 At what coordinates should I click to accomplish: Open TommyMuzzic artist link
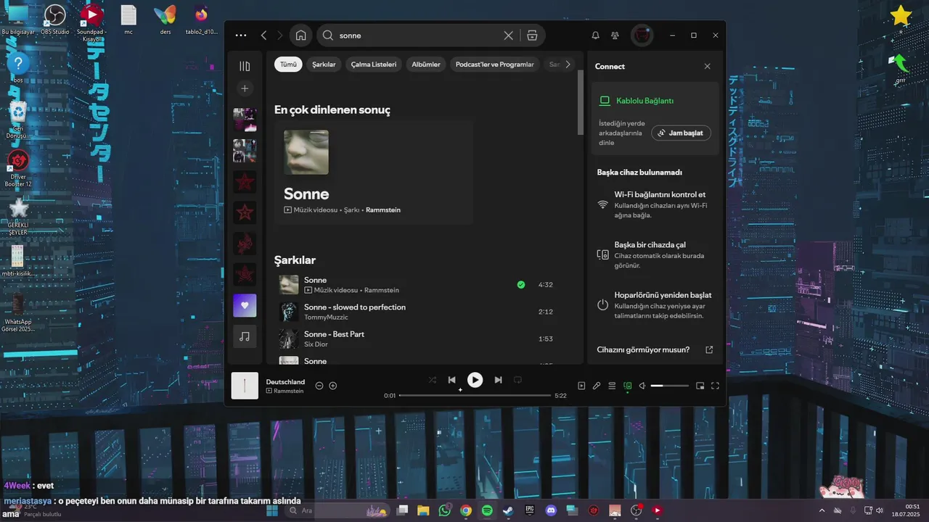click(326, 318)
